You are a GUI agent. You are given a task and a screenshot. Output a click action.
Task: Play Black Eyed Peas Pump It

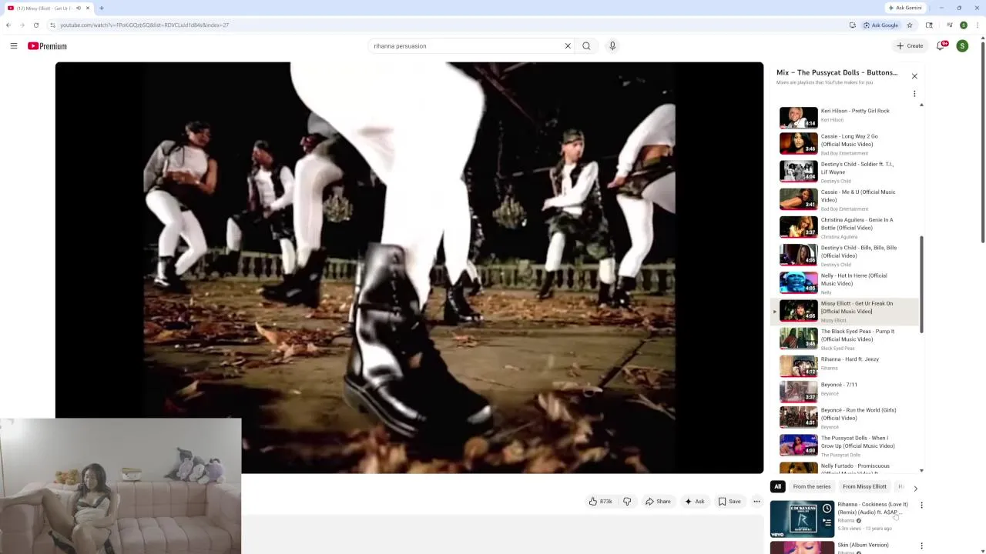845,339
